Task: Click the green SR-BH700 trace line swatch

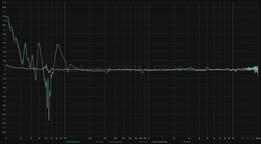Action: tap(100, 142)
